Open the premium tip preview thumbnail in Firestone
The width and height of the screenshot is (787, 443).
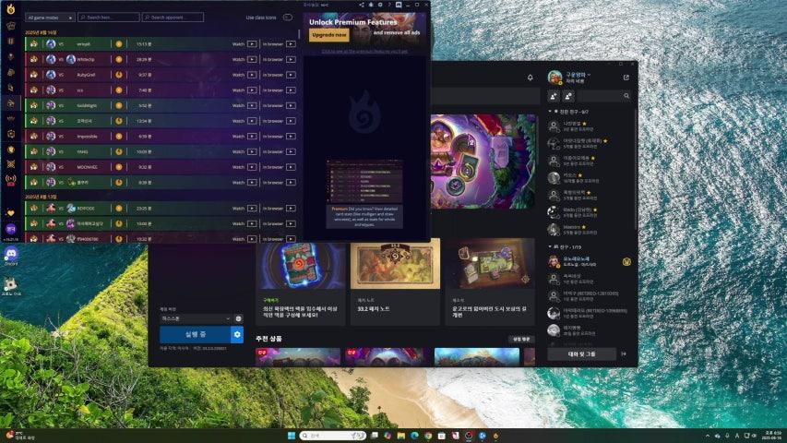(364, 181)
